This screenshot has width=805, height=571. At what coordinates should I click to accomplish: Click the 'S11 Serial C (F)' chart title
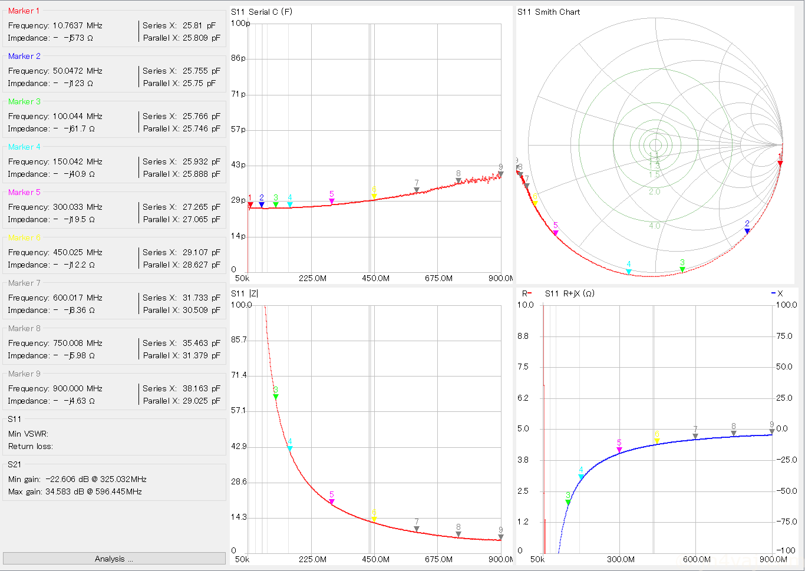pos(262,12)
